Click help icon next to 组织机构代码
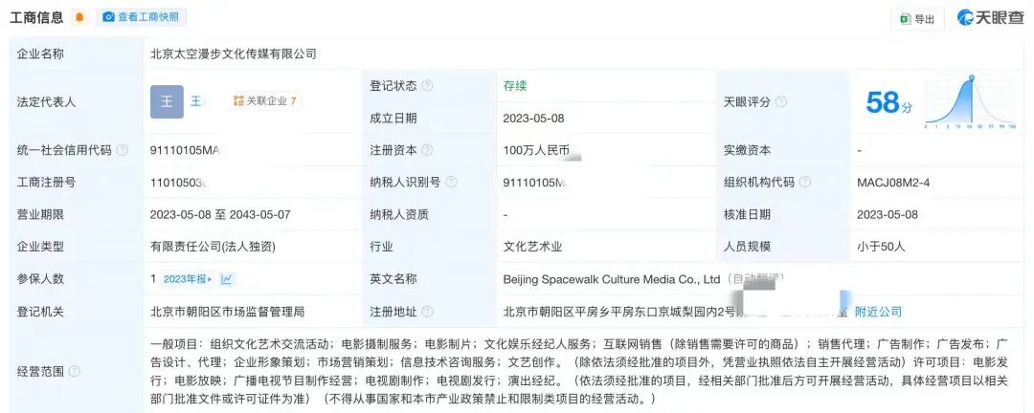This screenshot has width=1034, height=413. (804, 183)
